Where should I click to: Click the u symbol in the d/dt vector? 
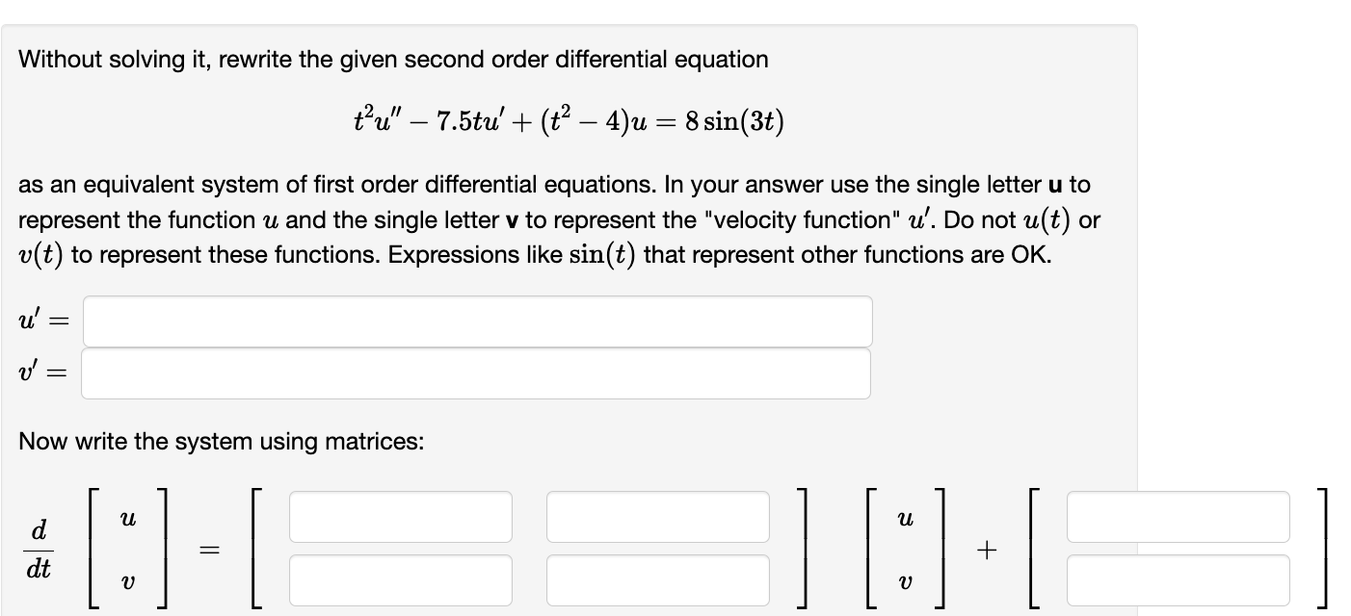127,517
